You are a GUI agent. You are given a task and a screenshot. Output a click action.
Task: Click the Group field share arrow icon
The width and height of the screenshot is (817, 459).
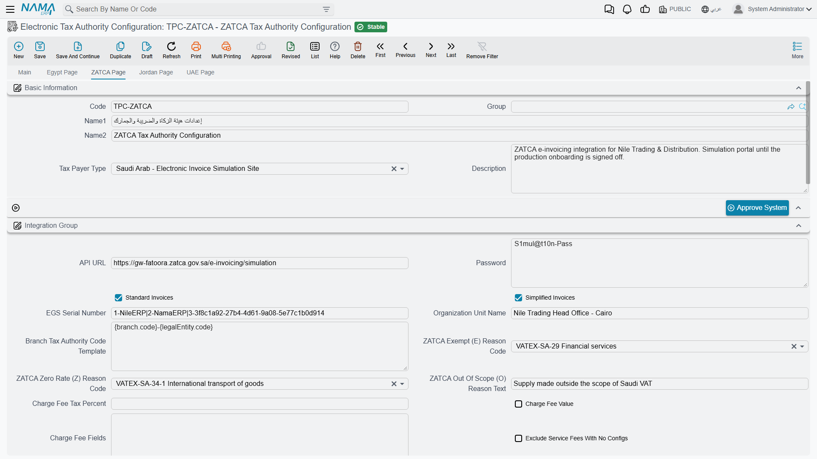(x=791, y=107)
